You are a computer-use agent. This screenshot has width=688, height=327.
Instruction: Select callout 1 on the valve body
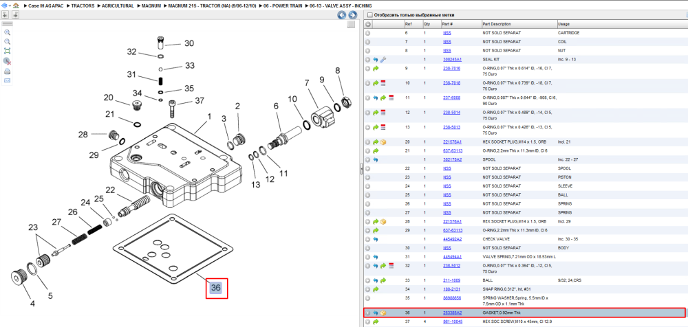pyautogui.click(x=209, y=117)
